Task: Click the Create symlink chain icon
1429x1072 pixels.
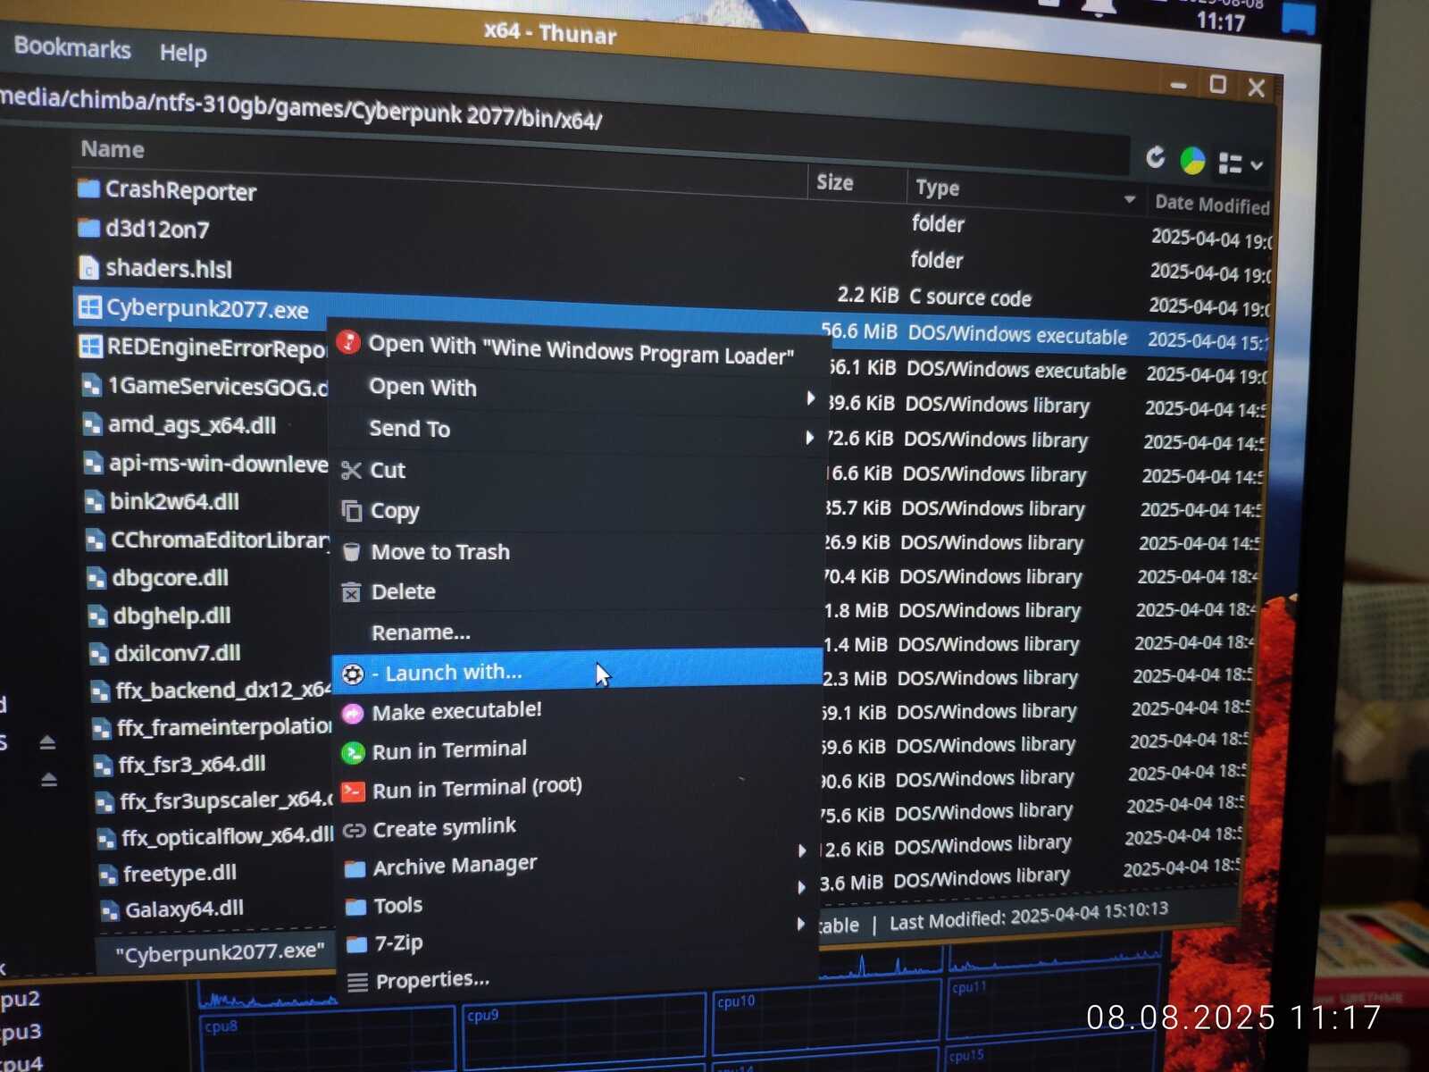Action: click(355, 830)
